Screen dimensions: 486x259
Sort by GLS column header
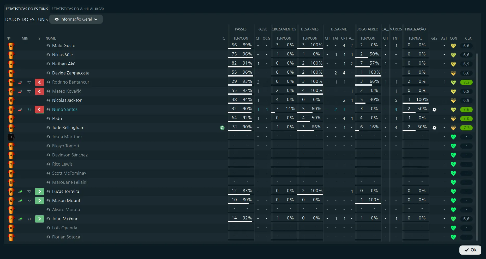tap(434, 38)
